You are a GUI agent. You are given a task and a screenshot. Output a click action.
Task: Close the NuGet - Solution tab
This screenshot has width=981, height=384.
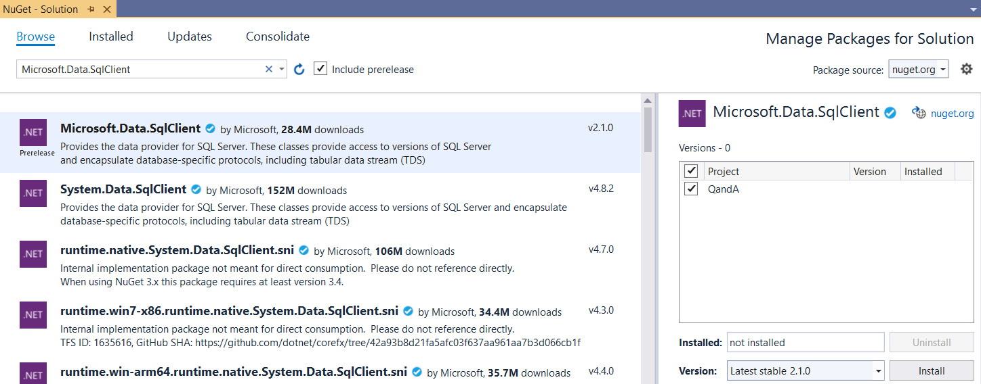click(107, 9)
